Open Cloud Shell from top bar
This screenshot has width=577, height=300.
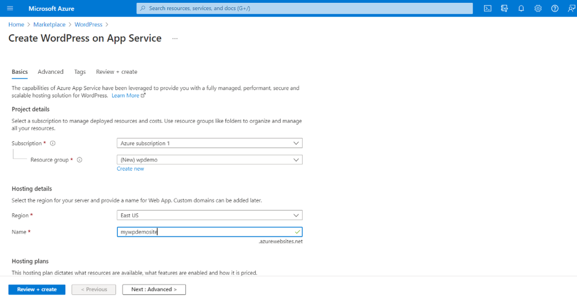click(487, 9)
